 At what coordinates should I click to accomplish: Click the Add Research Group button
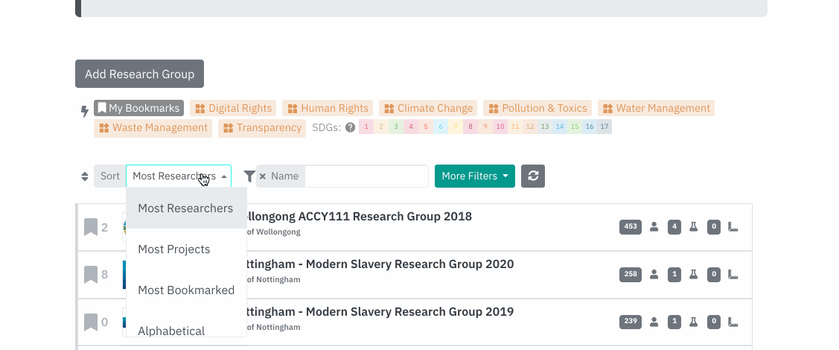[x=139, y=74]
